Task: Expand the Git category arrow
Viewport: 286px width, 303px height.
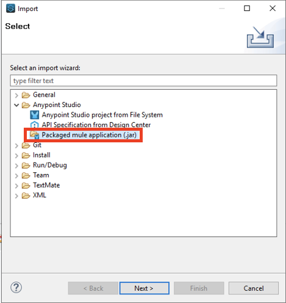Action: [16, 145]
